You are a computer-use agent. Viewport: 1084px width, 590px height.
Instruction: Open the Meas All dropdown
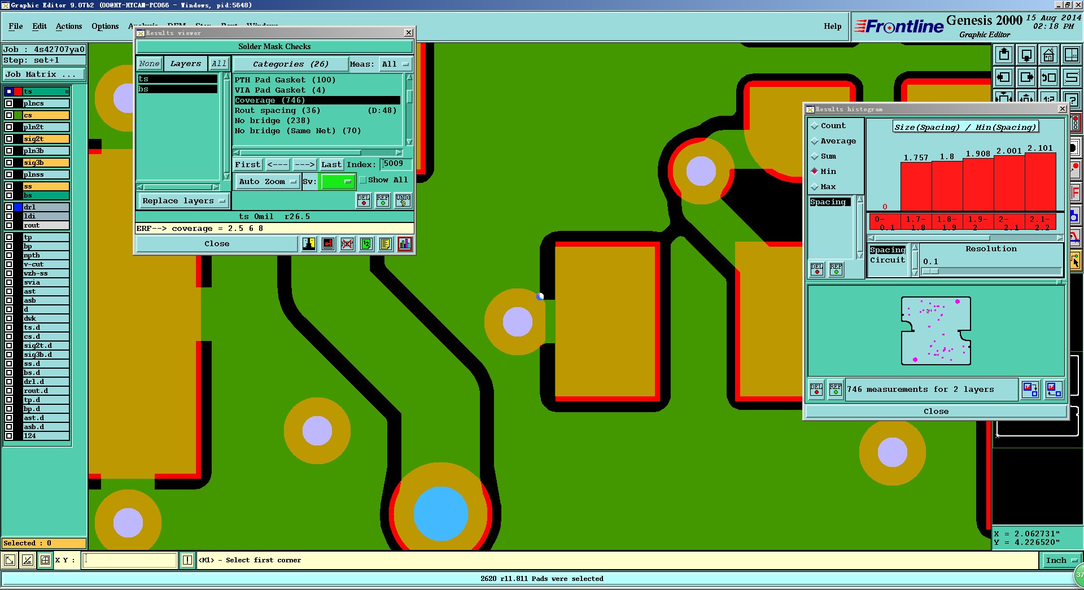[x=395, y=64]
